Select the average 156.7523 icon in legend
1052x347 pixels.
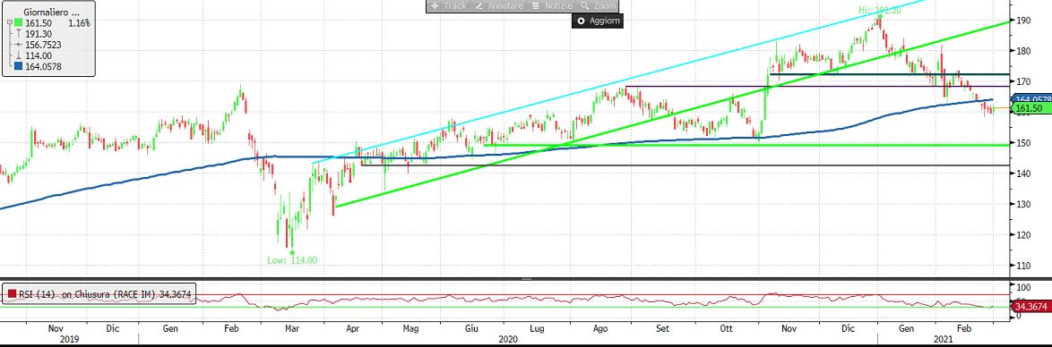[17, 44]
